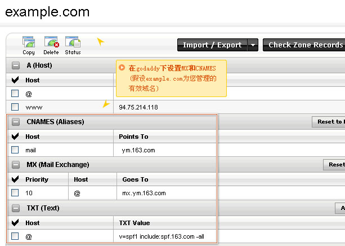Click the Priority column header
The image size is (345, 246).
(x=37, y=179)
